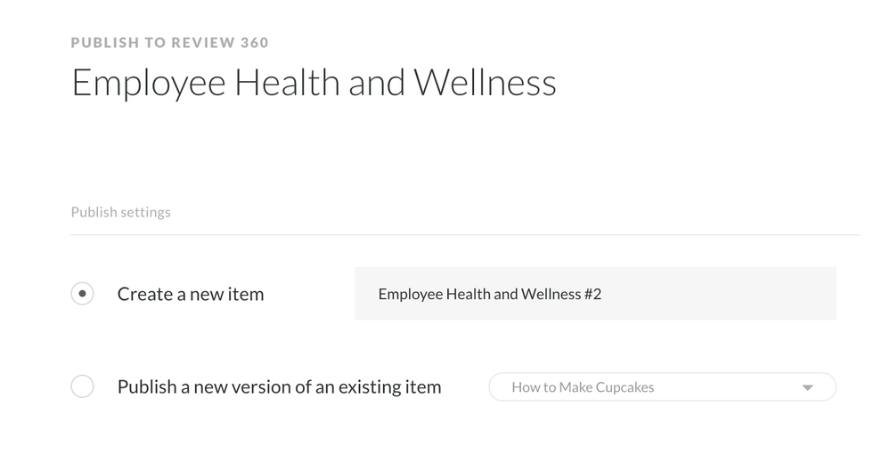This screenshot has height=471, width=890.
Task: Click the "PUBLISH TO REVIEW 360" header text
Action: (x=169, y=42)
